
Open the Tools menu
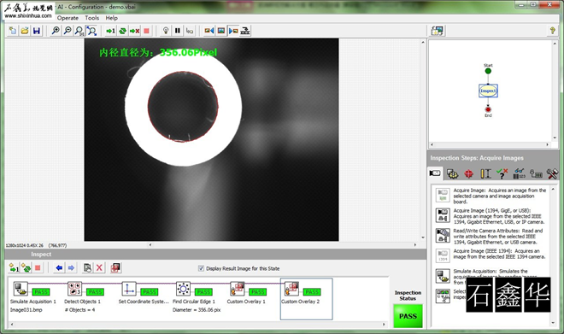[92, 18]
